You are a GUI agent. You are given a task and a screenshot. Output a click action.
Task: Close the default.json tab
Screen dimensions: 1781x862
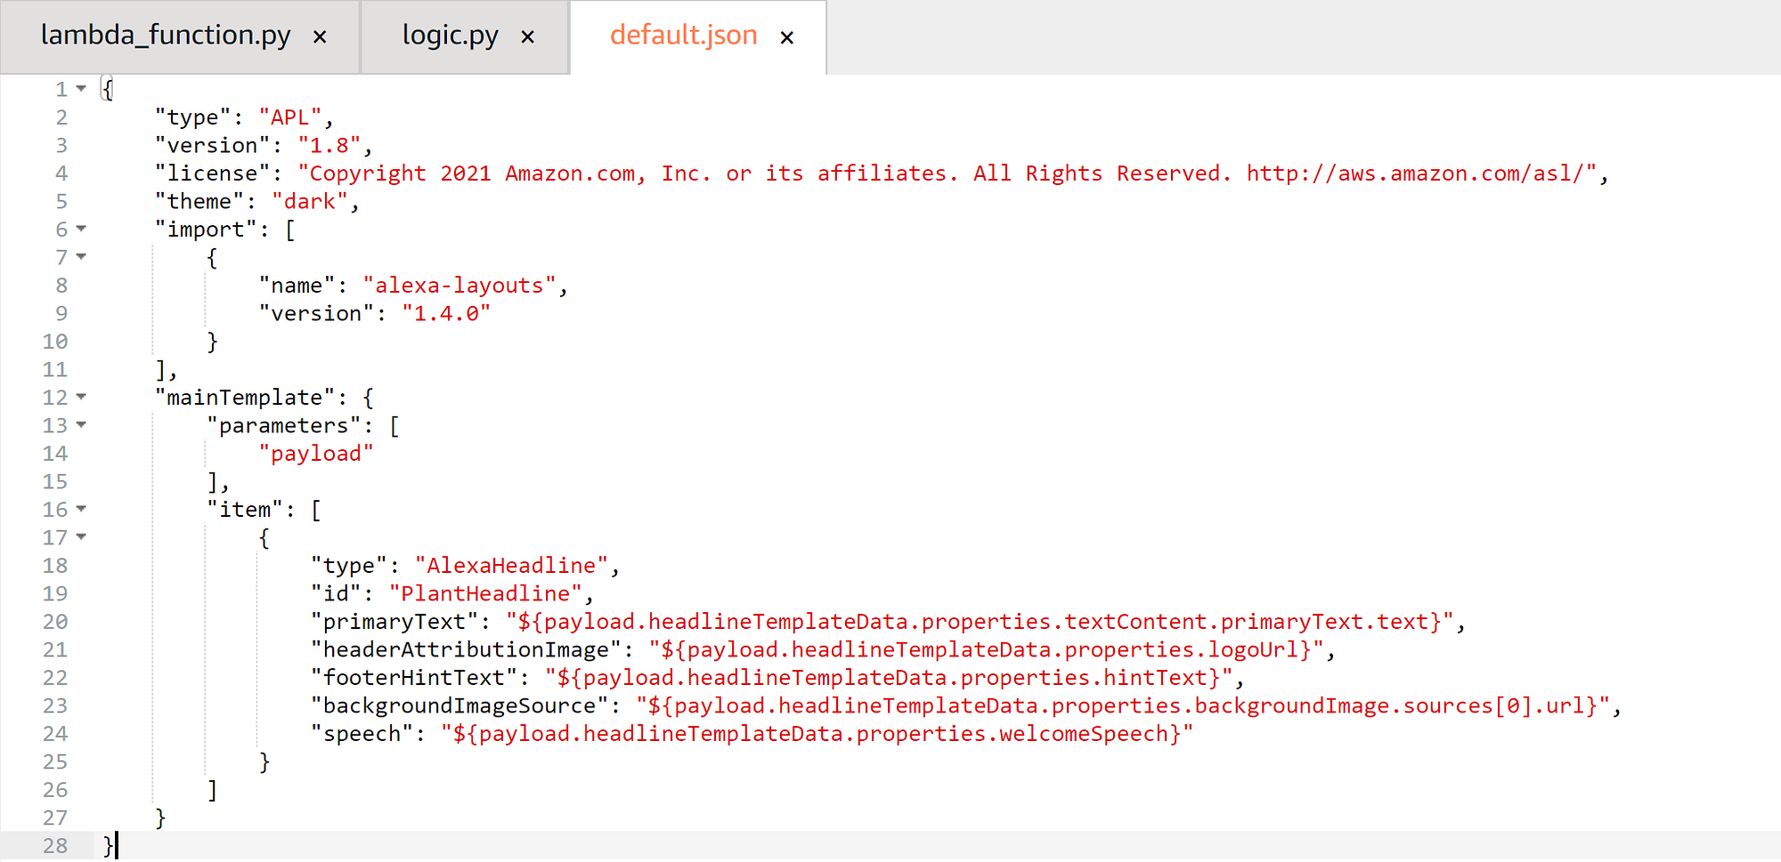(787, 37)
